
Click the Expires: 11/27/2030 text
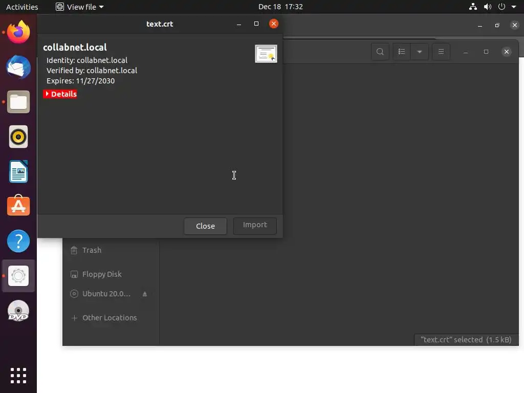[80, 81]
